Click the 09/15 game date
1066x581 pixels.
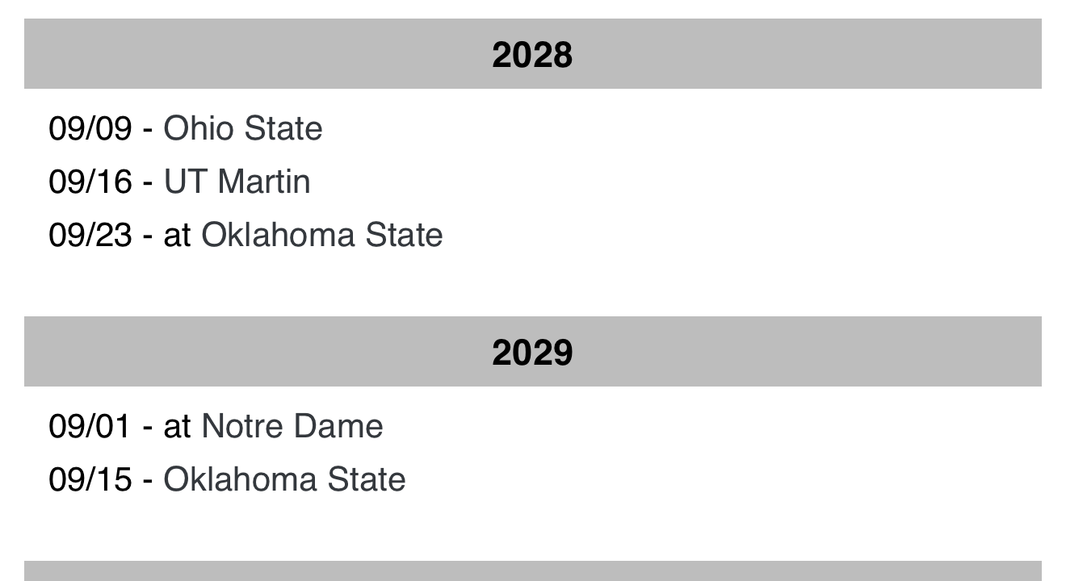(x=90, y=480)
